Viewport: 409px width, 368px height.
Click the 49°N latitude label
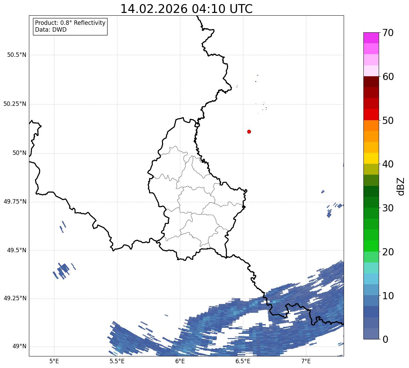coord(19,346)
